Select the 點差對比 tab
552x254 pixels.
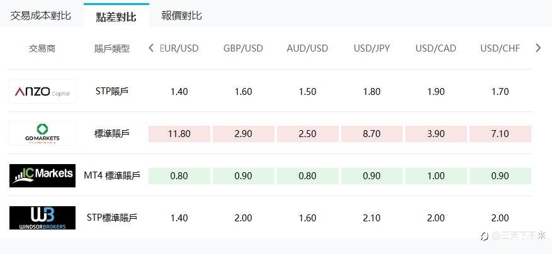[x=116, y=16]
